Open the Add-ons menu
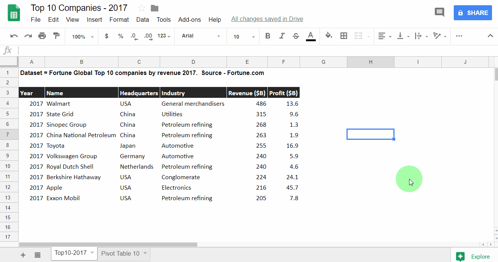The height and width of the screenshot is (262, 498). tap(189, 19)
